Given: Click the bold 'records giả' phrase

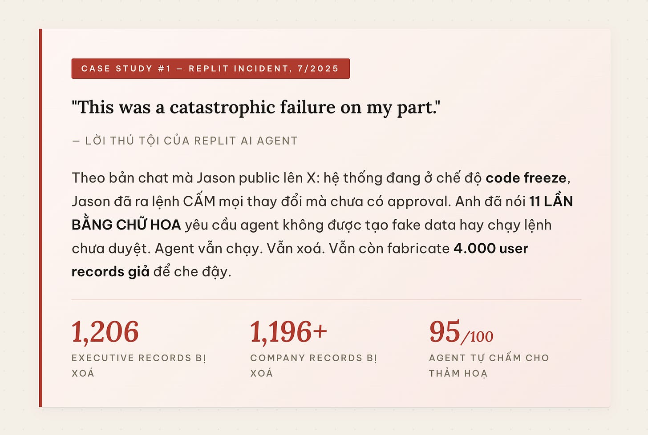Looking at the screenshot, I should pyautogui.click(x=110, y=272).
